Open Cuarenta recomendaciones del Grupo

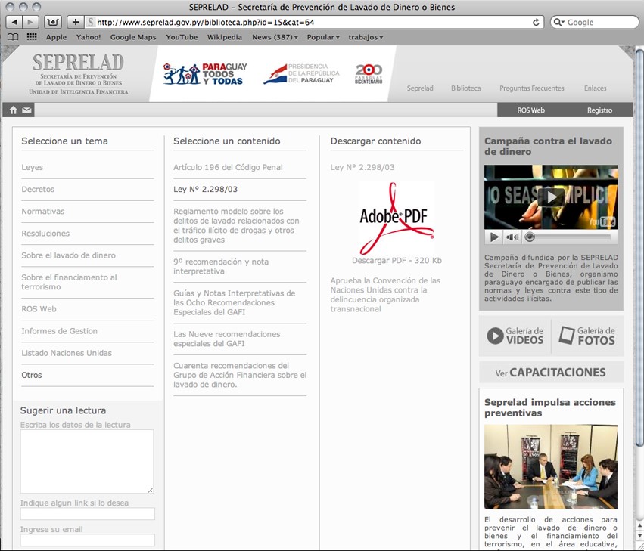[240, 375]
